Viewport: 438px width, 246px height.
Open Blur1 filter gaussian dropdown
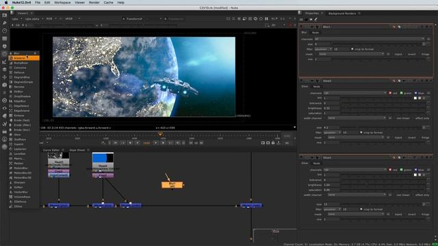point(323,49)
